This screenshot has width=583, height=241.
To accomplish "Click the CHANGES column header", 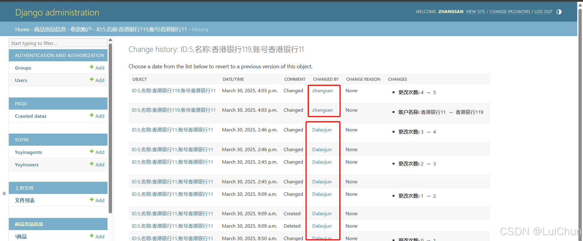I will (x=397, y=79).
